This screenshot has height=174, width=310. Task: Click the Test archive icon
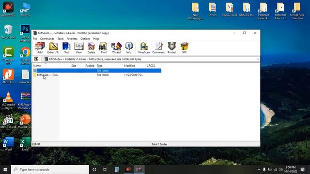[x=66, y=48]
